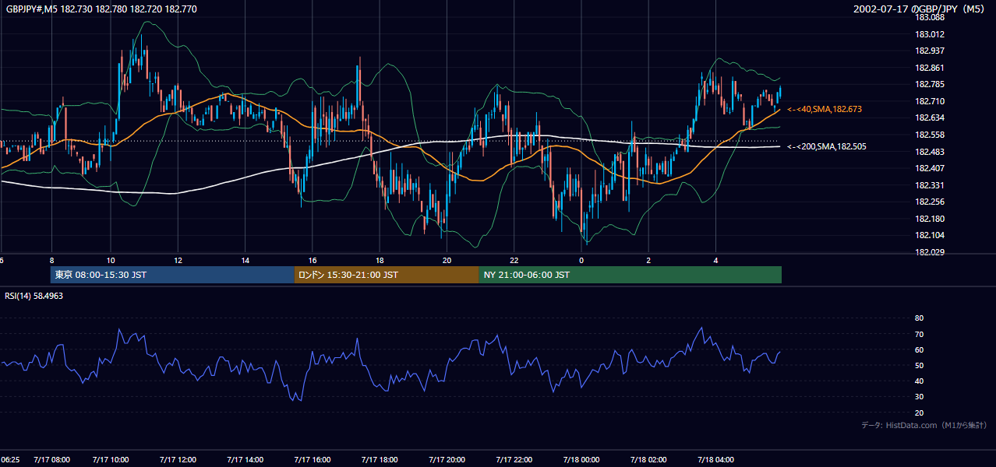This screenshot has width=996, height=467.
Task: Click price axis value 182.256
Action: coord(930,202)
